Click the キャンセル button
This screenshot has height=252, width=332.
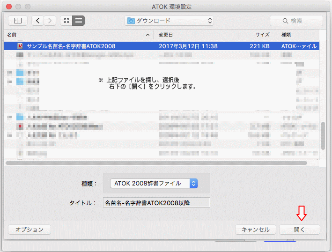[256, 230]
